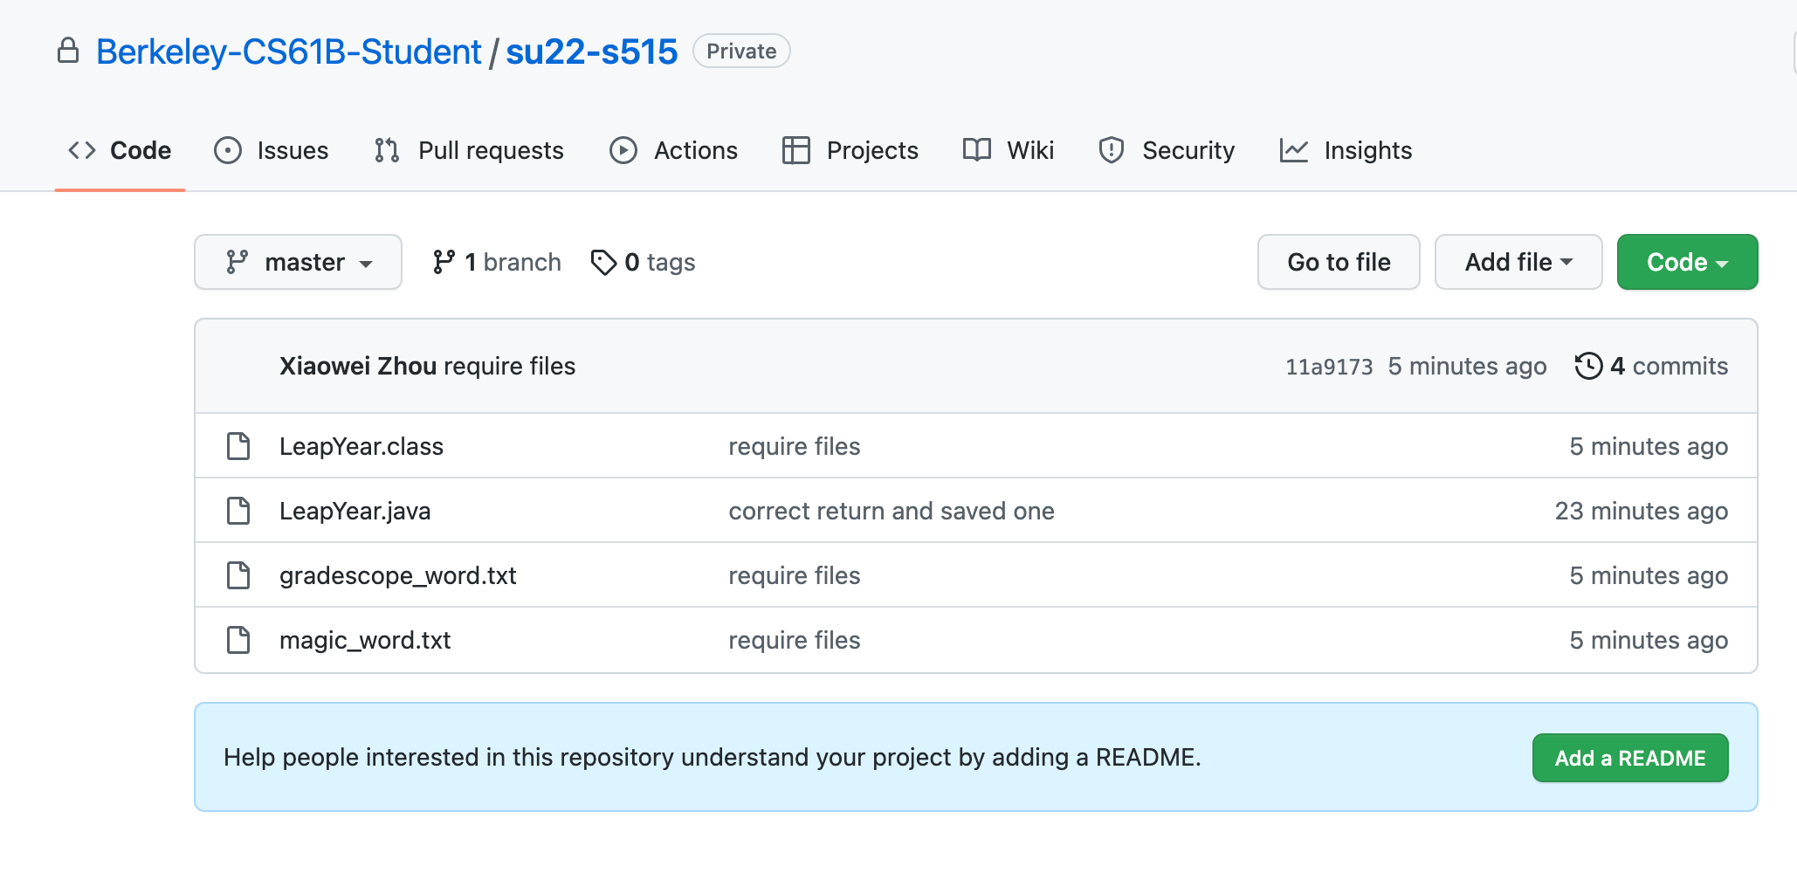Click the tag icon next to tags count
Screen dimensions: 1797x880
tap(603, 262)
